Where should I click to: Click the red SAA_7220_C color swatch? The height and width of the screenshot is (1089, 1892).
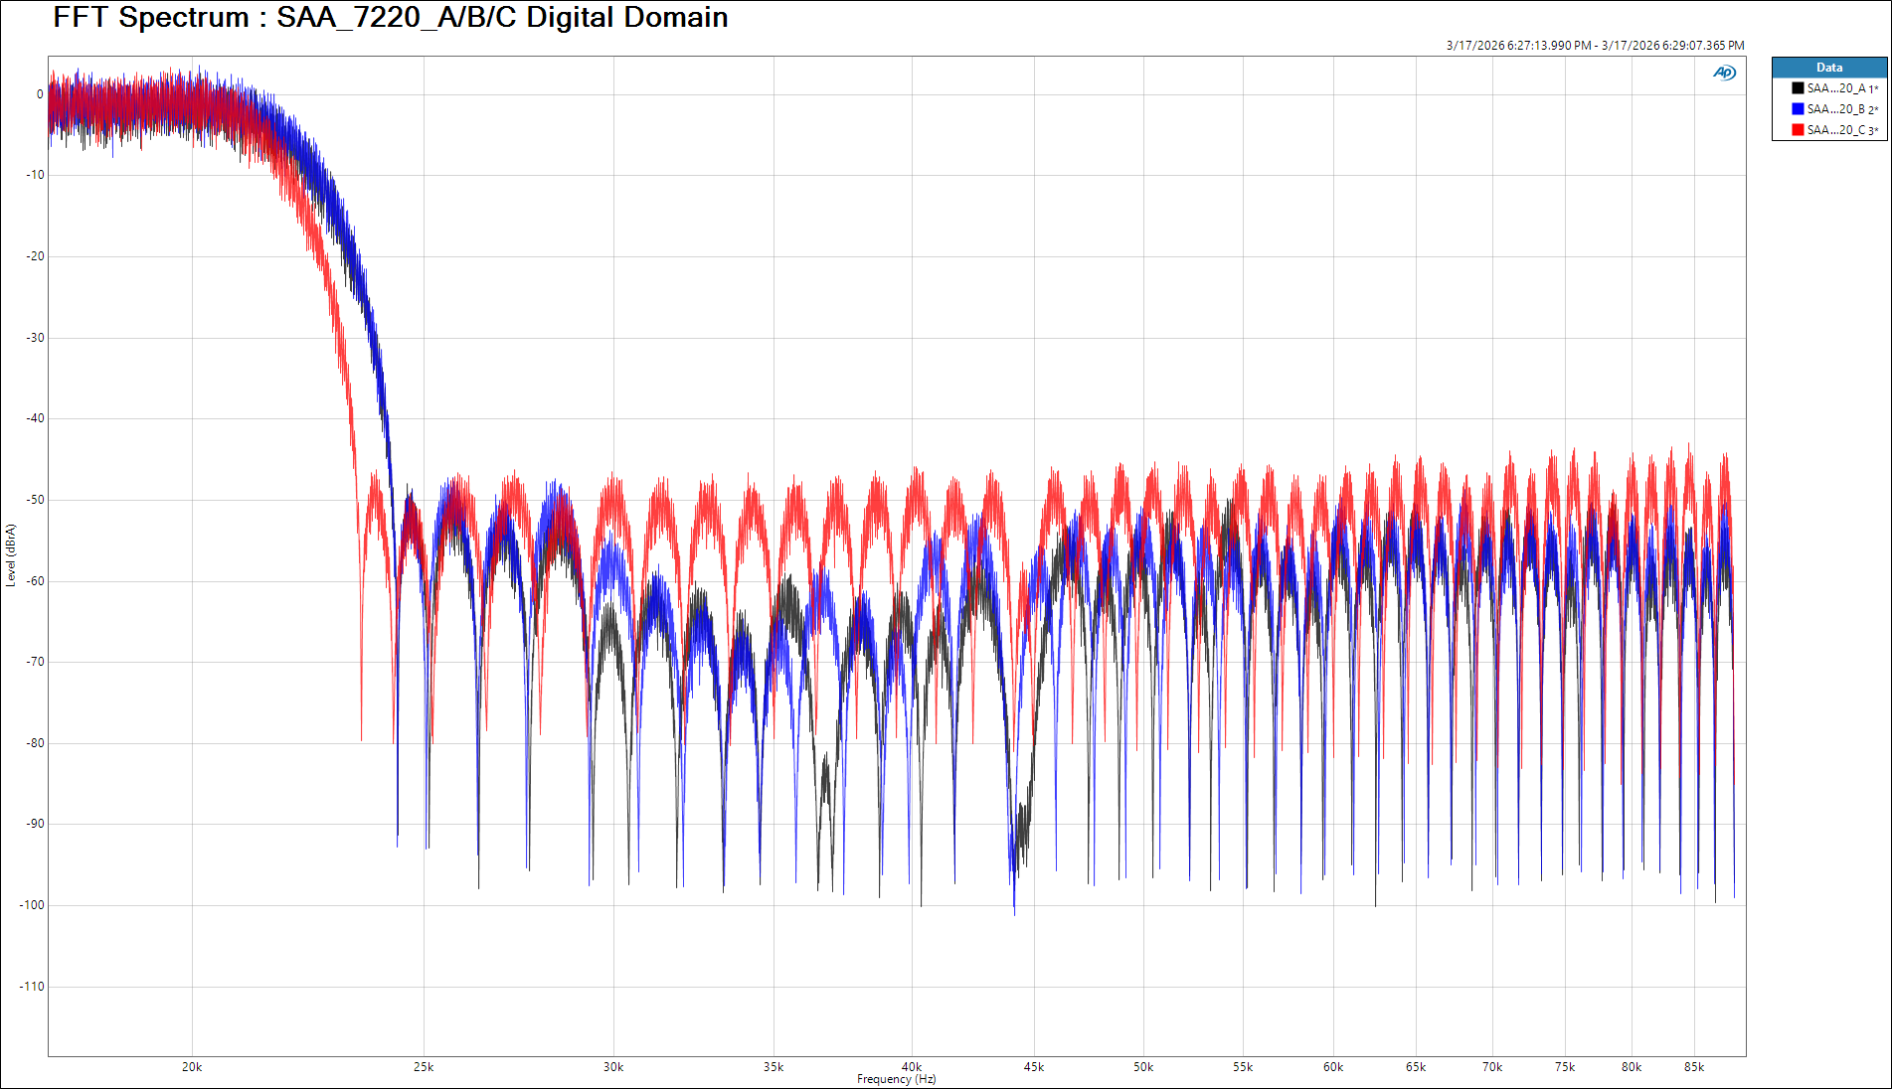pos(1798,130)
